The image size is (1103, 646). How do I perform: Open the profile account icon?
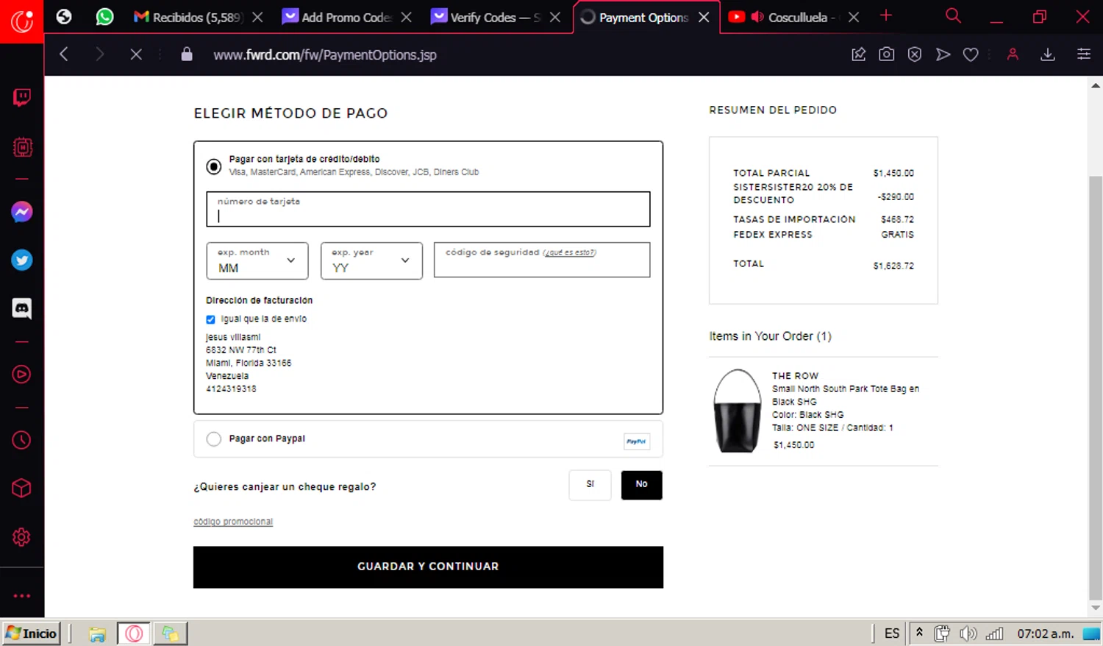1013,54
